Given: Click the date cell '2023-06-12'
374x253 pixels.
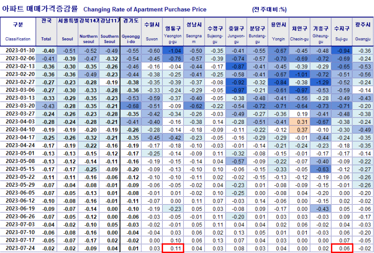Looking at the screenshot, I should tap(18, 201).
